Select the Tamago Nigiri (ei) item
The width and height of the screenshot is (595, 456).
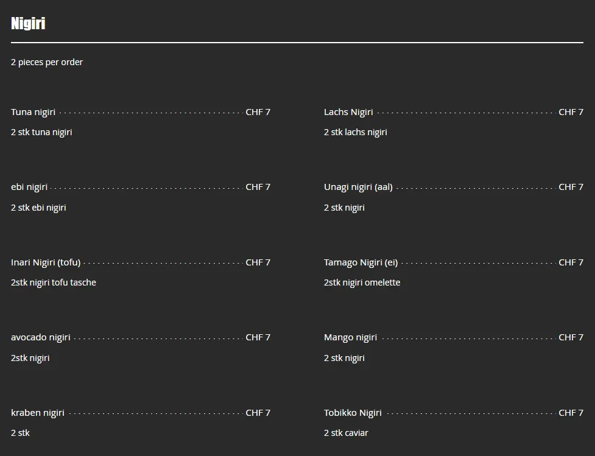[361, 262]
